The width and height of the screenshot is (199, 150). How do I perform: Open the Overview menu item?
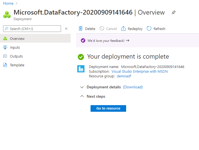point(17,39)
